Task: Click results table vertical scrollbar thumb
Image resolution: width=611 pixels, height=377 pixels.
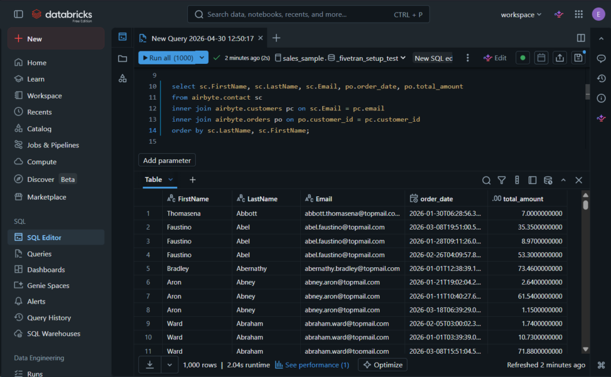Action: tap(585, 205)
